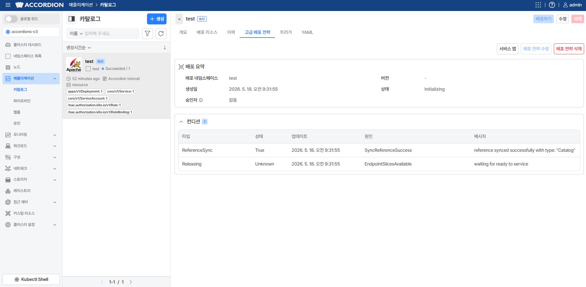Open the 생성시간순 sort dropdown
This screenshot has width=586, height=287.
[79, 48]
